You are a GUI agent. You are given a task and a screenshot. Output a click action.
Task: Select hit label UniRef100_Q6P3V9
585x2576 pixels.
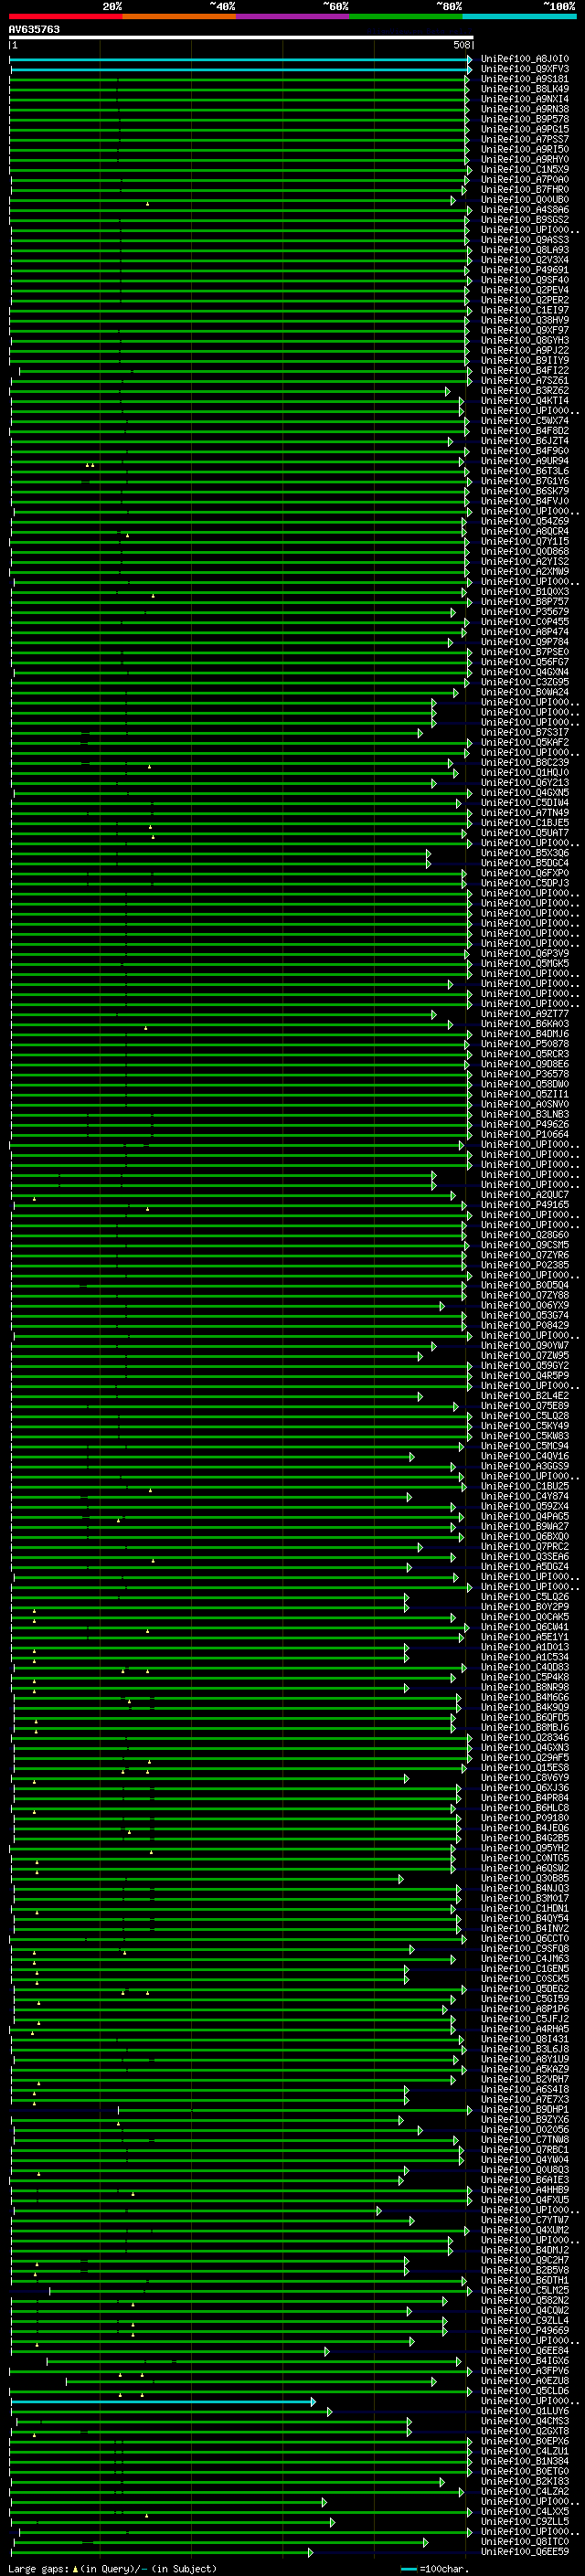click(525, 954)
